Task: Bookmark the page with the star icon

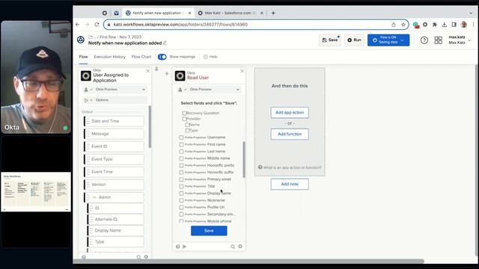Action: click(x=403, y=25)
